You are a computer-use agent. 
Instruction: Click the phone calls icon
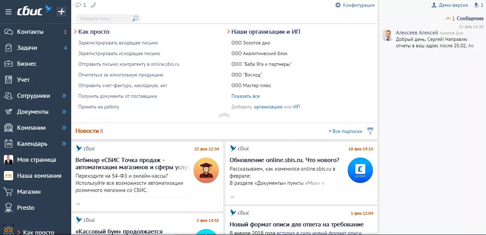point(93,5)
